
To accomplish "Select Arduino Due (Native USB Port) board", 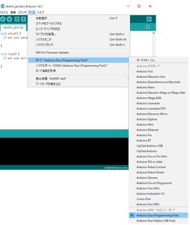I will 158,221.
